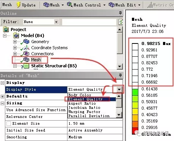Image resolution: width=174 pixels, height=141 pixels.
Task: Expand the Coordinate Systems node
Action: (15, 48)
